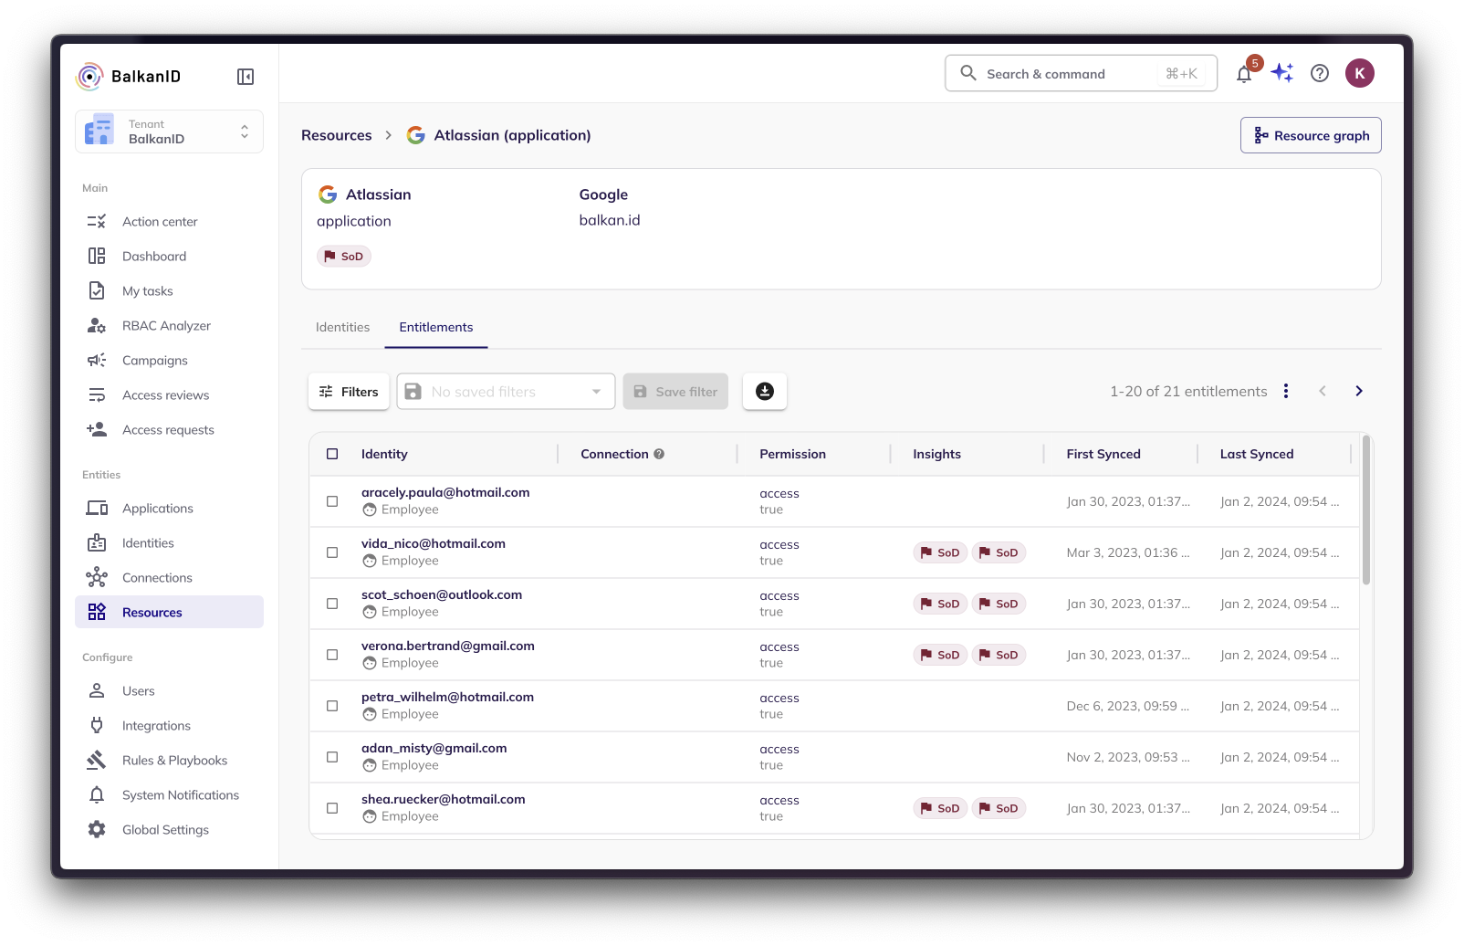Toggle the select-all checkbox in table header
Screen dimensions: 1464x946
click(x=332, y=454)
